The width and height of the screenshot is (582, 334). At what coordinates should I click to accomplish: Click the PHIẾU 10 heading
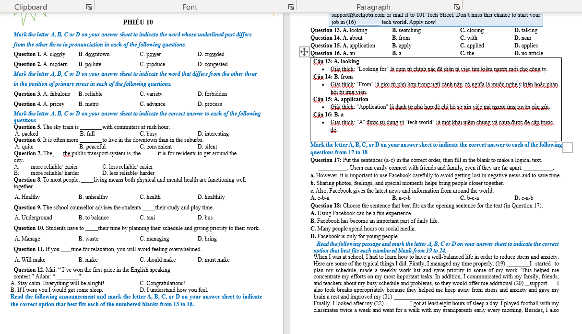tap(138, 23)
